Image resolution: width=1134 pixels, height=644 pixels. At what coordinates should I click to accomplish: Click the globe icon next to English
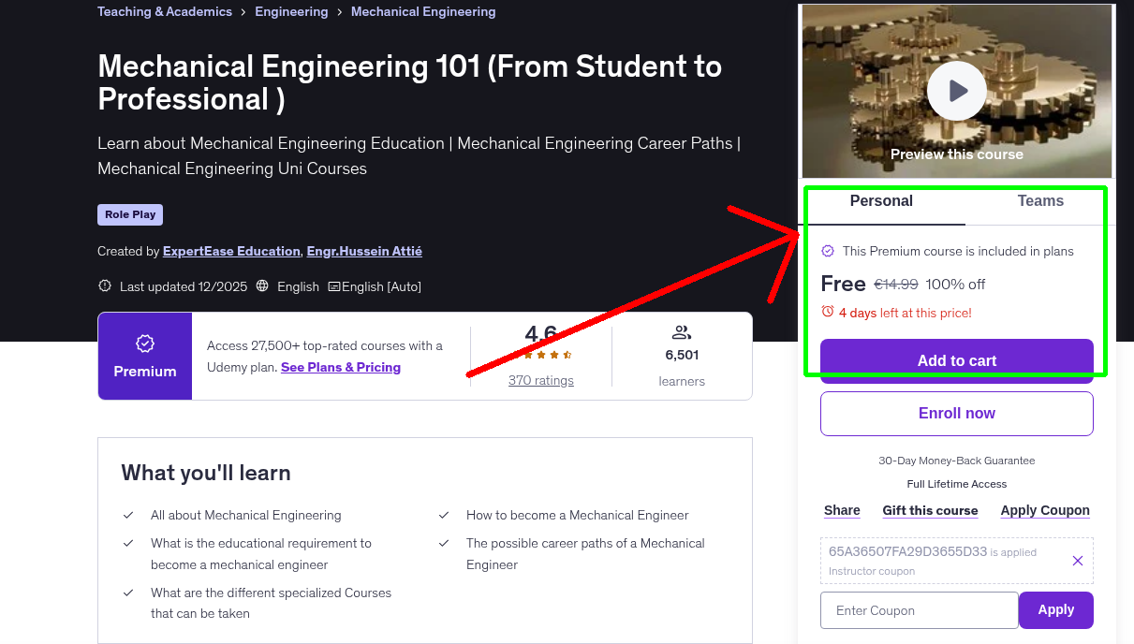tap(263, 286)
